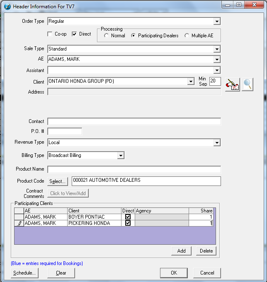Expand the Revenue Type dropdown
The height and width of the screenshot is (282, 267).
pos(216,142)
